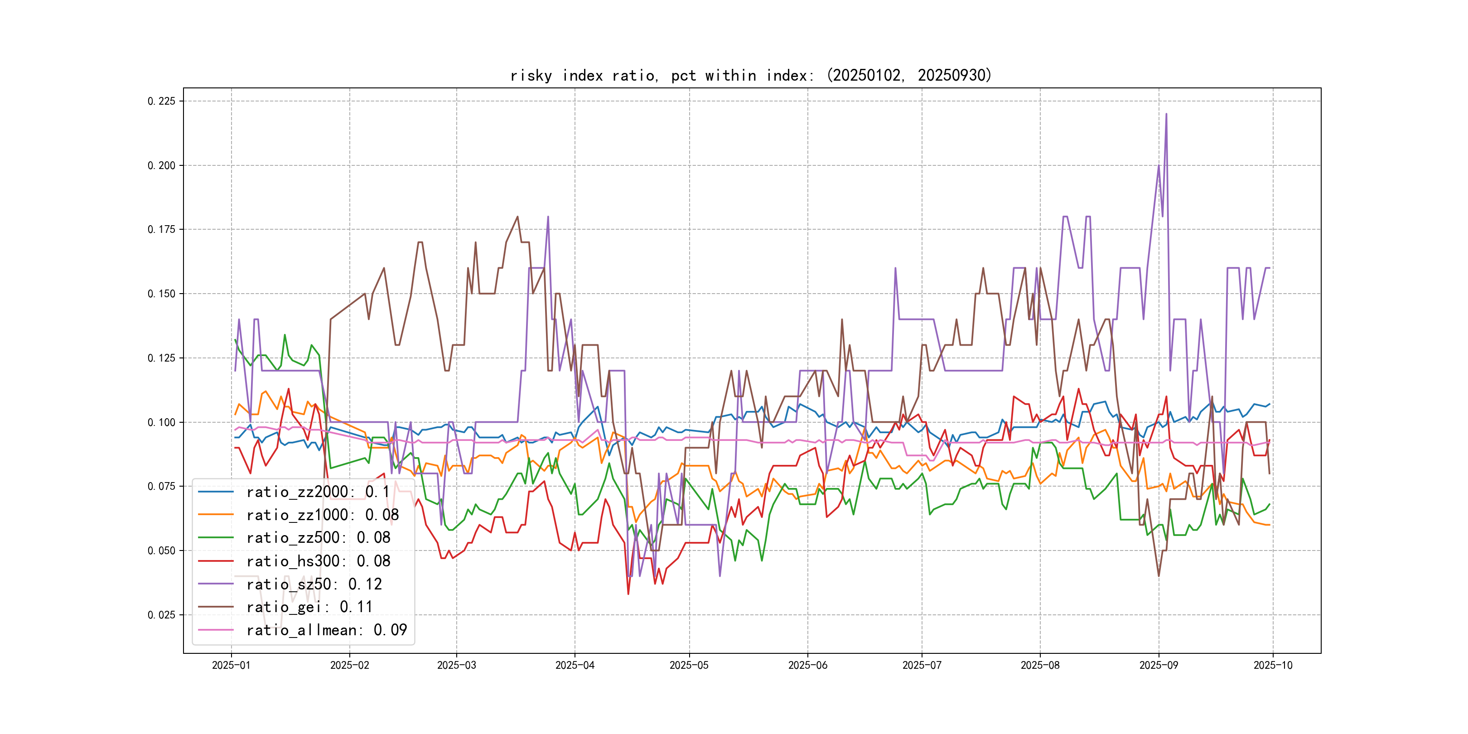Click the ratio_hs300 legend label
The height and width of the screenshot is (734, 1468).
point(318,561)
